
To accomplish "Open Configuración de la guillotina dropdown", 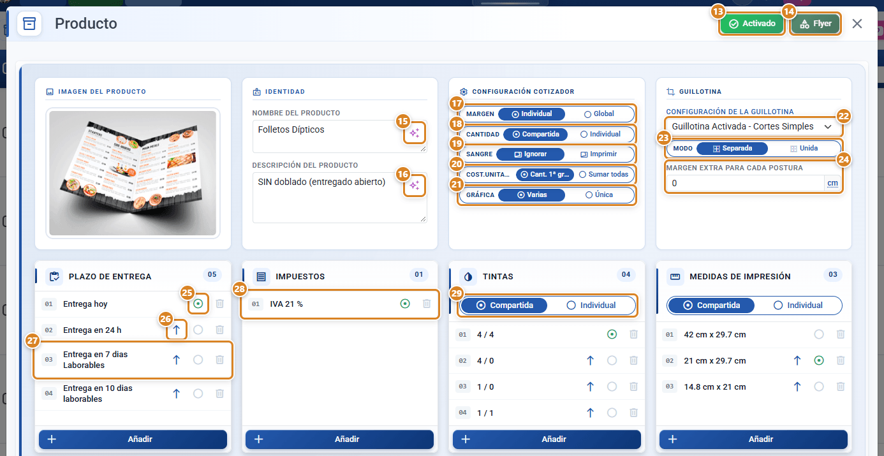I will pyautogui.click(x=754, y=126).
